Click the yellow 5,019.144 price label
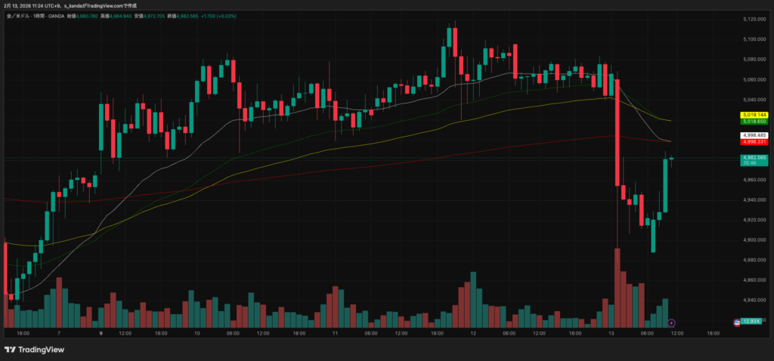 754,115
